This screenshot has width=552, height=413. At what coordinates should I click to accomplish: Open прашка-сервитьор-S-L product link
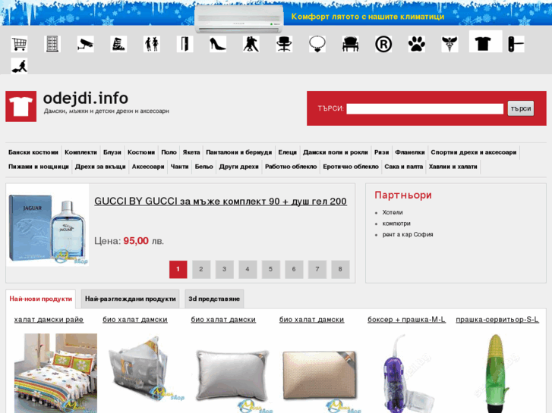pyautogui.click(x=497, y=320)
